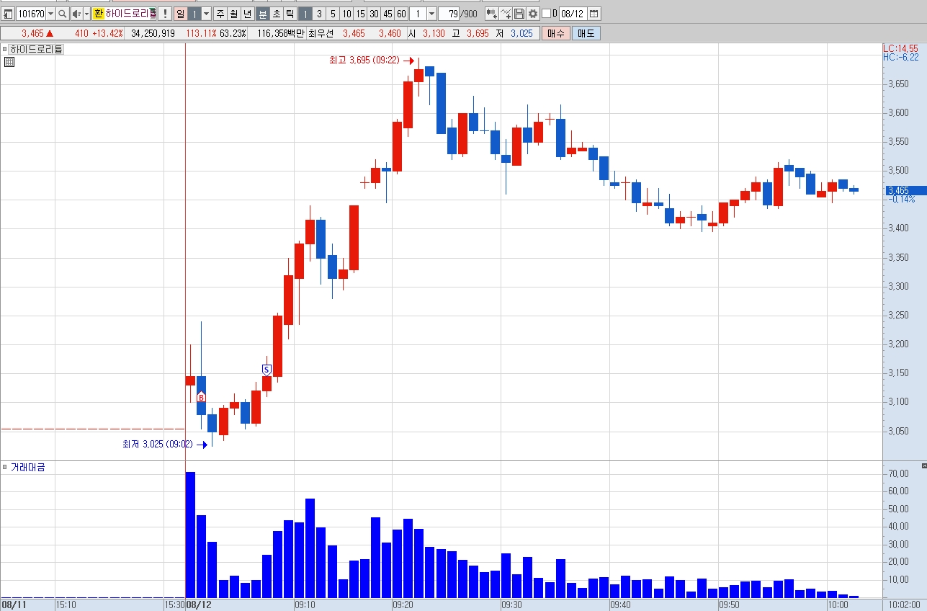Toggle the checkbox labeled D

546,14
